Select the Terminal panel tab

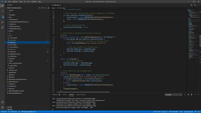click(x=71, y=95)
